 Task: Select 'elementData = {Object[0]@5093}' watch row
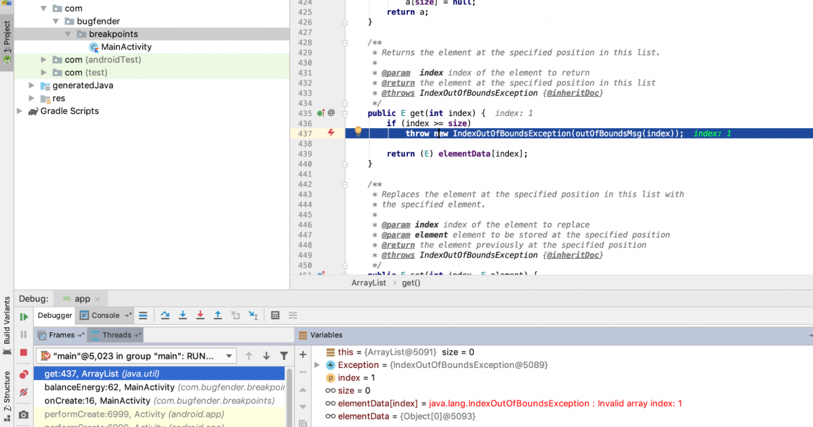pos(562,417)
